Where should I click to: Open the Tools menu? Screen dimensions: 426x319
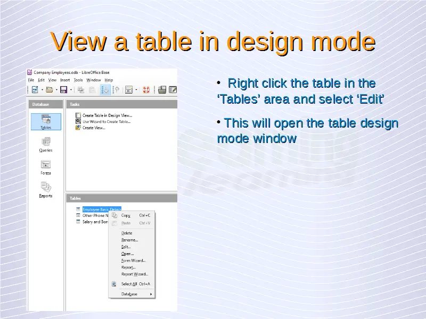pos(78,80)
